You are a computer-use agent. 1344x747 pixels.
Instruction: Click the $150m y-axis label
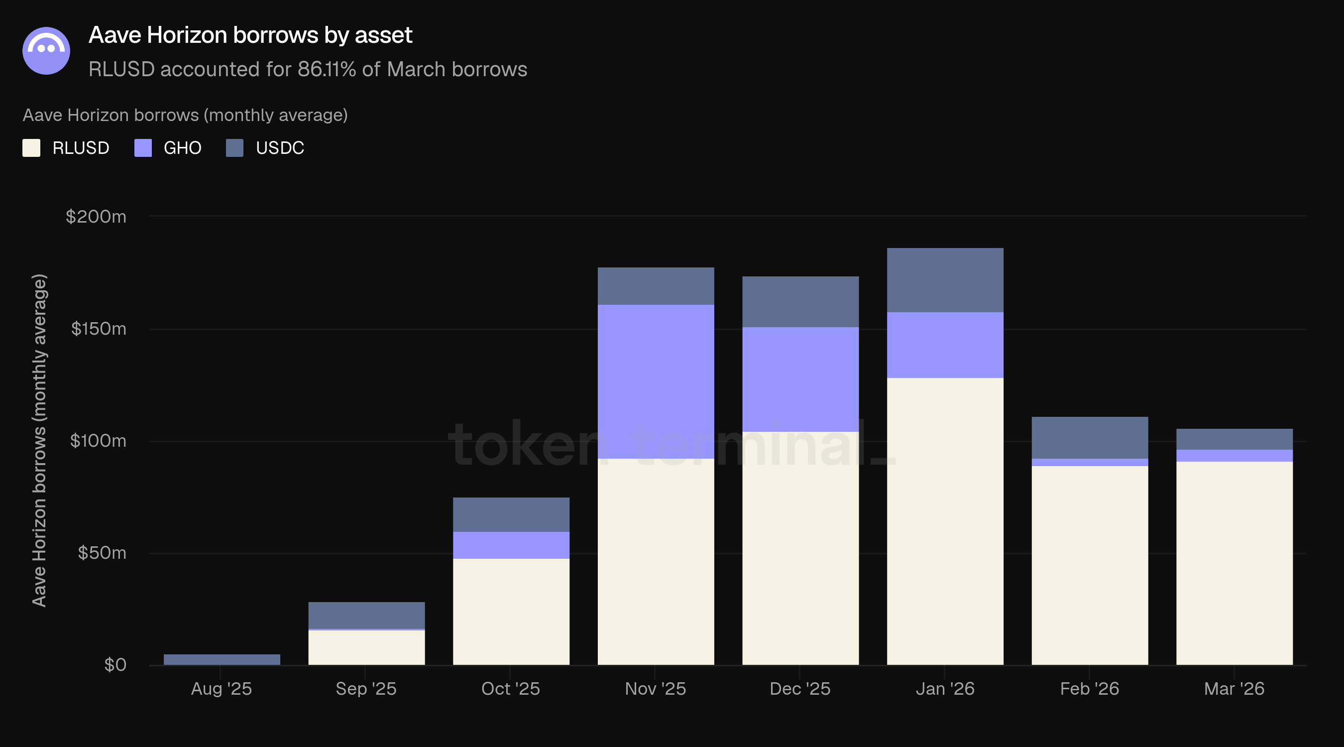point(99,329)
